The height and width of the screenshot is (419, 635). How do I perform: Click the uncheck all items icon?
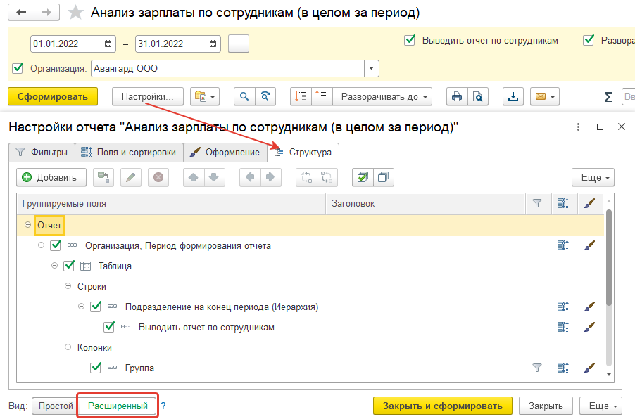(x=383, y=177)
